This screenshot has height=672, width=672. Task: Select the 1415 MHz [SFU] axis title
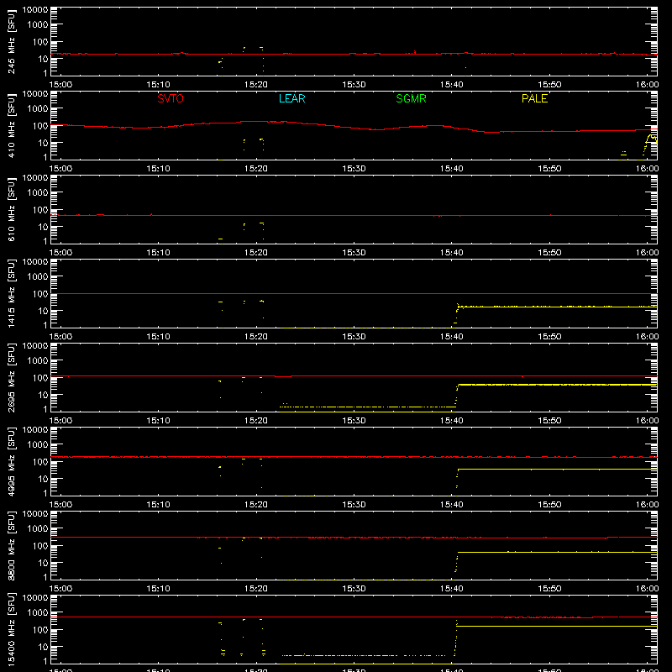point(12,293)
